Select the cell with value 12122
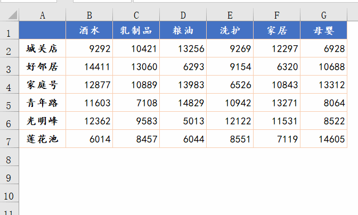This screenshot has width=358, height=215. pyautogui.click(x=230, y=121)
